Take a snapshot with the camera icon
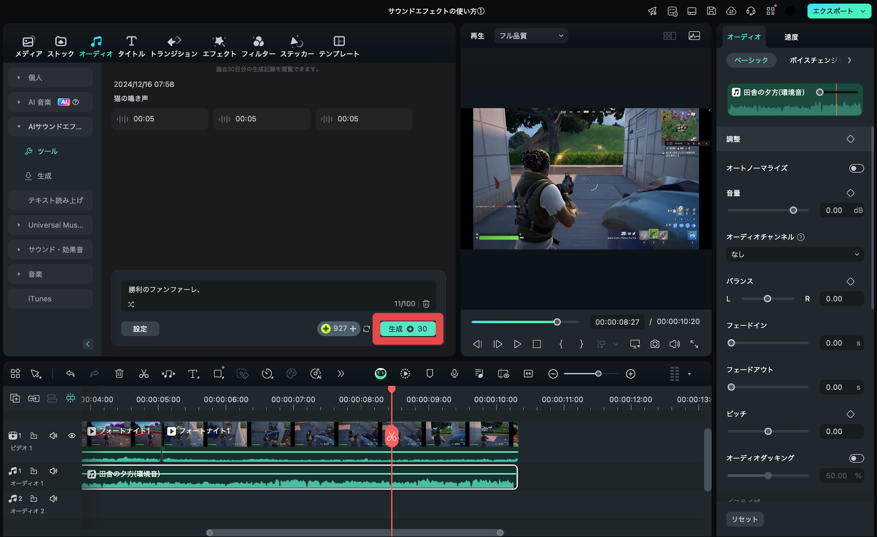The height and width of the screenshot is (537, 877). pos(655,344)
